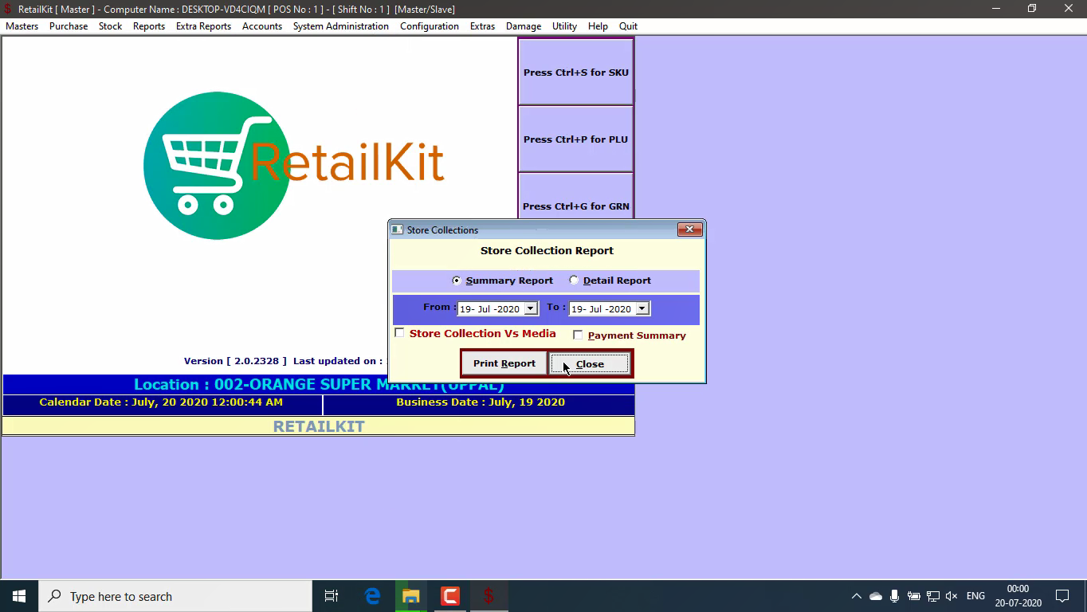Open the Action Center notifications icon
Viewport: 1087px width, 612px height.
1062,596
